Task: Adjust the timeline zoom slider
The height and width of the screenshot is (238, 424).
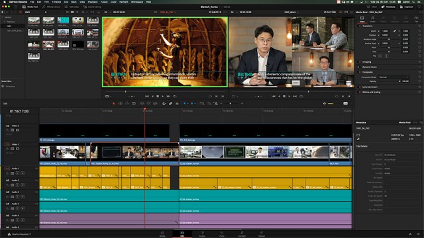Action: (x=231, y=103)
